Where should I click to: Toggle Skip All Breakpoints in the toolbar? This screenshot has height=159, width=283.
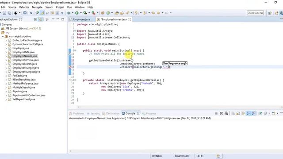(31, 13)
